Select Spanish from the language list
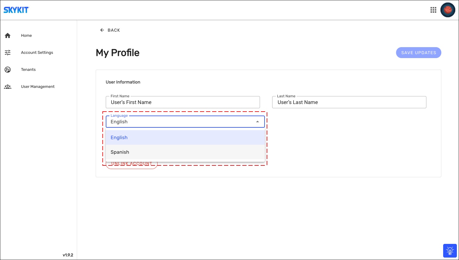This screenshot has width=459, height=260. pyautogui.click(x=185, y=152)
